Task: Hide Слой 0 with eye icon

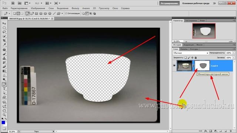Action: [174, 66]
